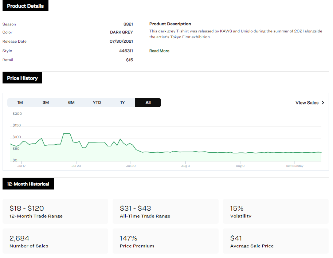This screenshot has width=333, height=258.
Task: Click the DARK GREY color value
Action: point(121,32)
